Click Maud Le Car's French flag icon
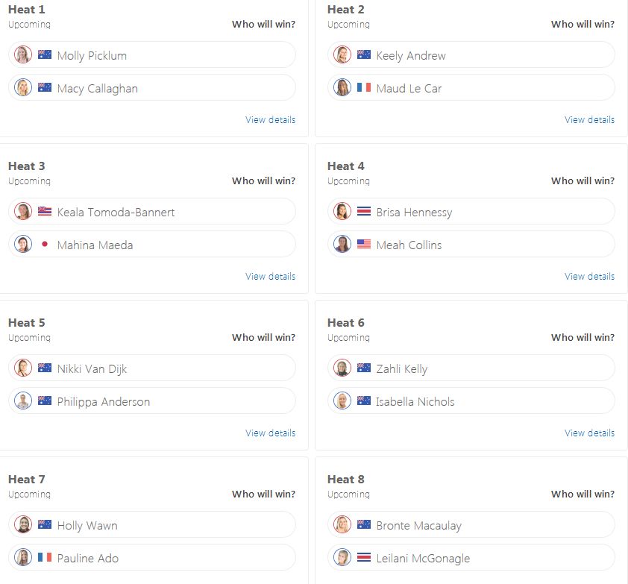This screenshot has height=584, width=628. pos(364,87)
